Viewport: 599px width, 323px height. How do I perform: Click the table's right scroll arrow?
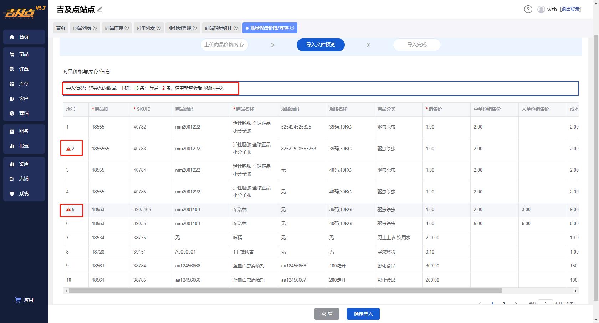tap(575, 291)
